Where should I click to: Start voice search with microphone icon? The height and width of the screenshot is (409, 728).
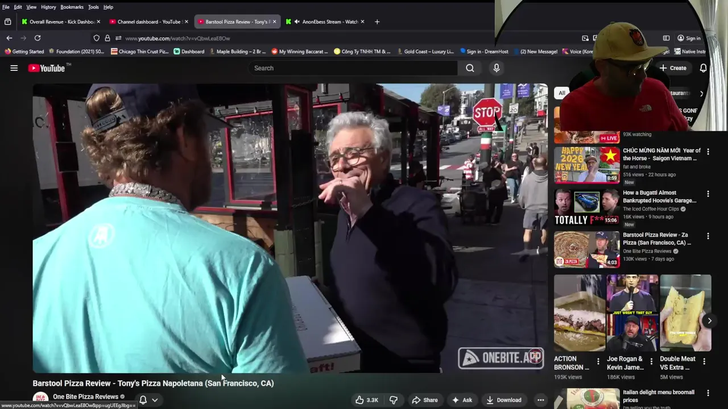(497, 68)
